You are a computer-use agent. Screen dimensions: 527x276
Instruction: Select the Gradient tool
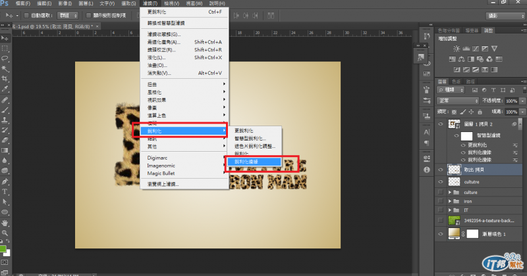pos(5,150)
